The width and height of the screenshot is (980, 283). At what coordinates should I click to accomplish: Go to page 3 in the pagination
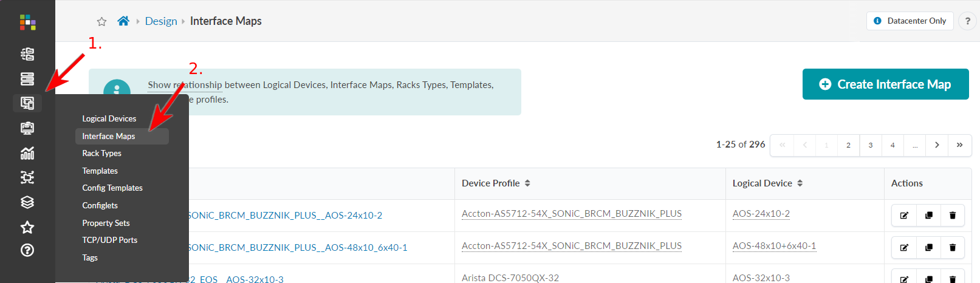click(871, 145)
